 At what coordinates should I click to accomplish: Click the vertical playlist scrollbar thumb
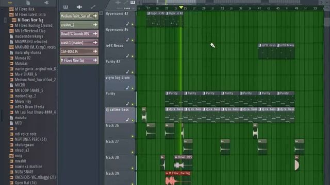[x=327, y=22]
